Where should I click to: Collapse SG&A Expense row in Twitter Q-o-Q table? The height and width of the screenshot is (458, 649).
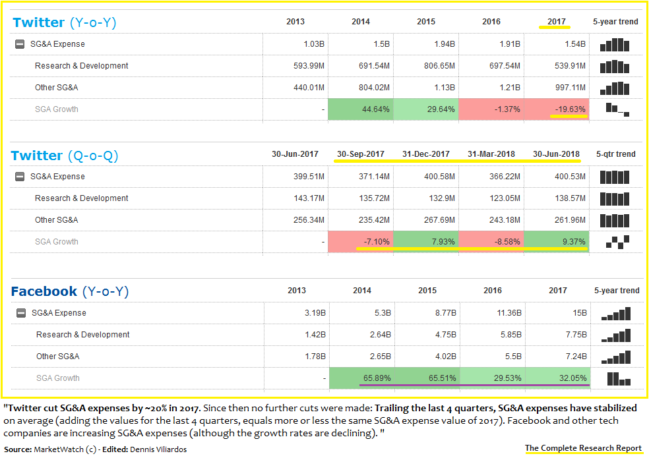click(19, 177)
